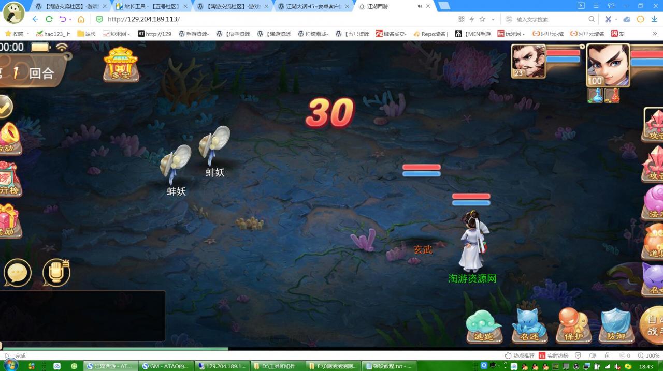The height and width of the screenshot is (371, 663).
Task: Open a new browser tab
Action: coord(444,6)
